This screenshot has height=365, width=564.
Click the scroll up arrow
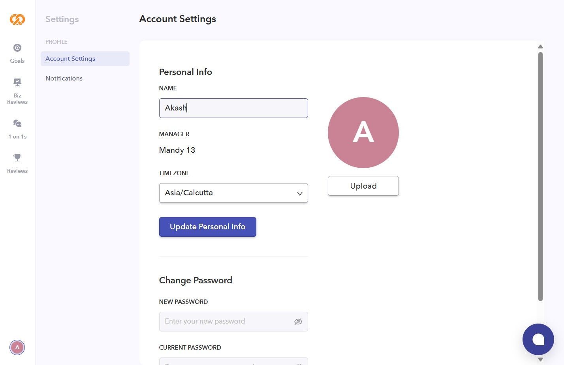tap(540, 47)
